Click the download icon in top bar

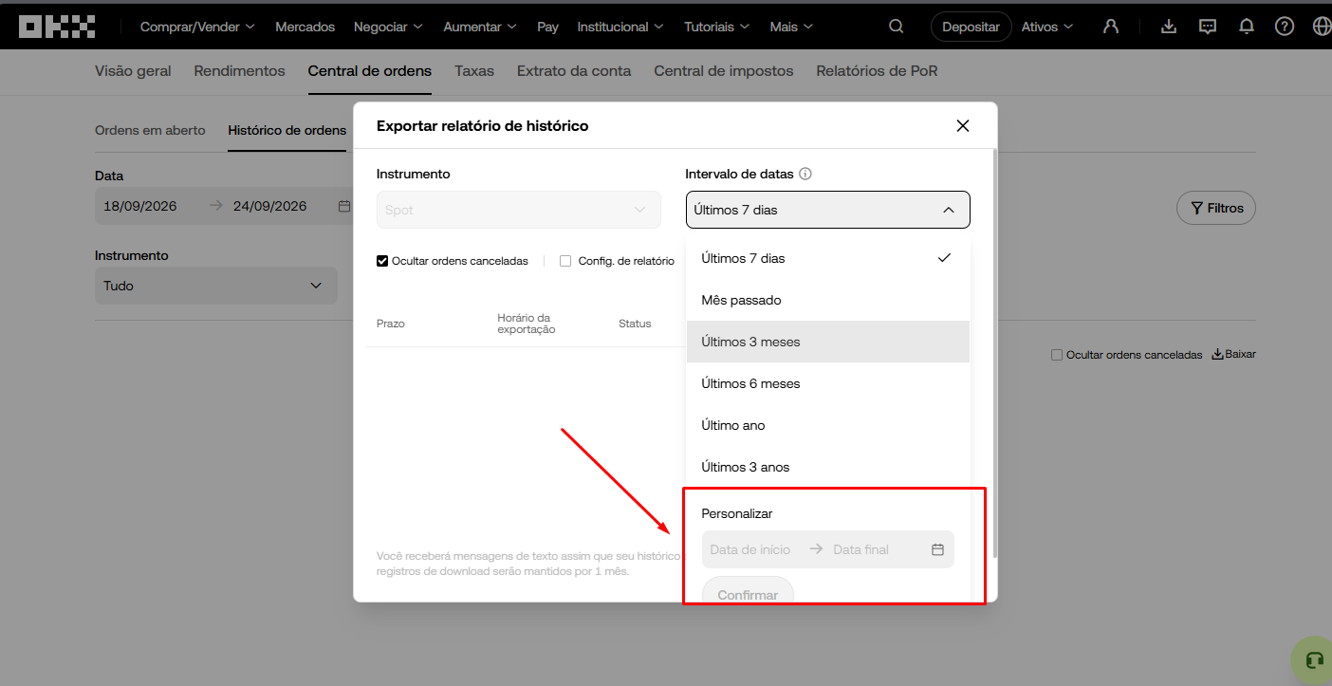[1169, 27]
